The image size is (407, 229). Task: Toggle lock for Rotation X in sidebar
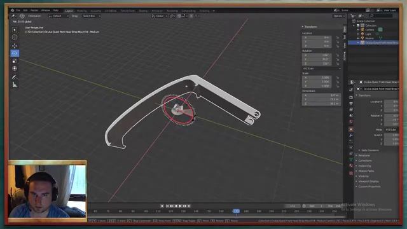tap(338, 55)
